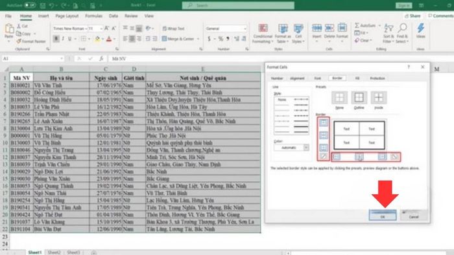Select the None border preset

(x=339, y=98)
